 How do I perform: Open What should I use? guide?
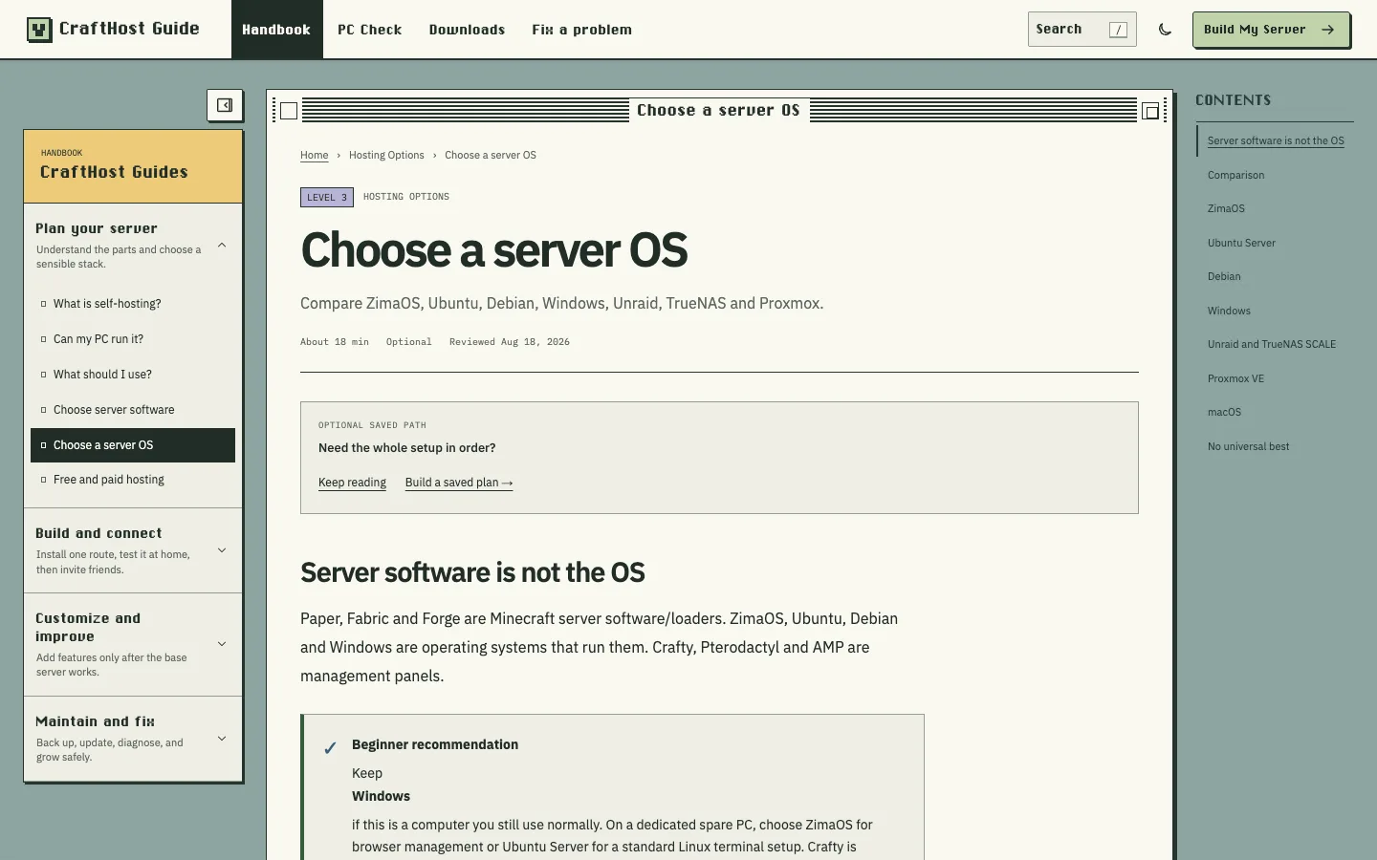(133, 375)
